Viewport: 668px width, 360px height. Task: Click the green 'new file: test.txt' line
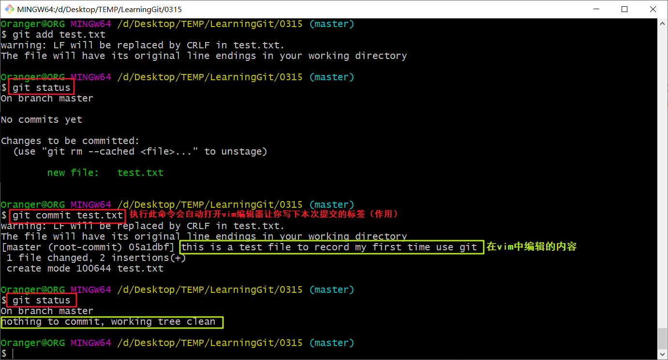click(105, 173)
